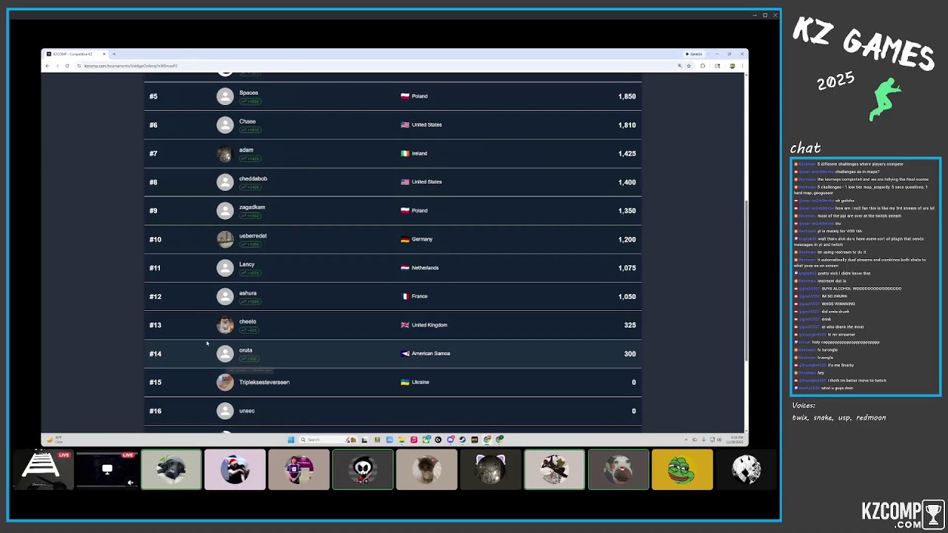Click ueberredet's avatar in row #10
948x533 pixels.
click(x=225, y=239)
